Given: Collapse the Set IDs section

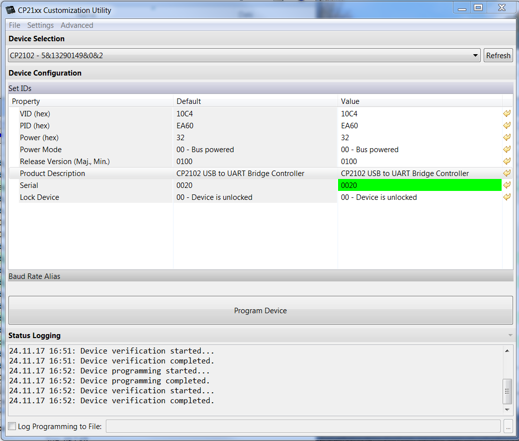Looking at the screenshot, I should click(260, 88).
